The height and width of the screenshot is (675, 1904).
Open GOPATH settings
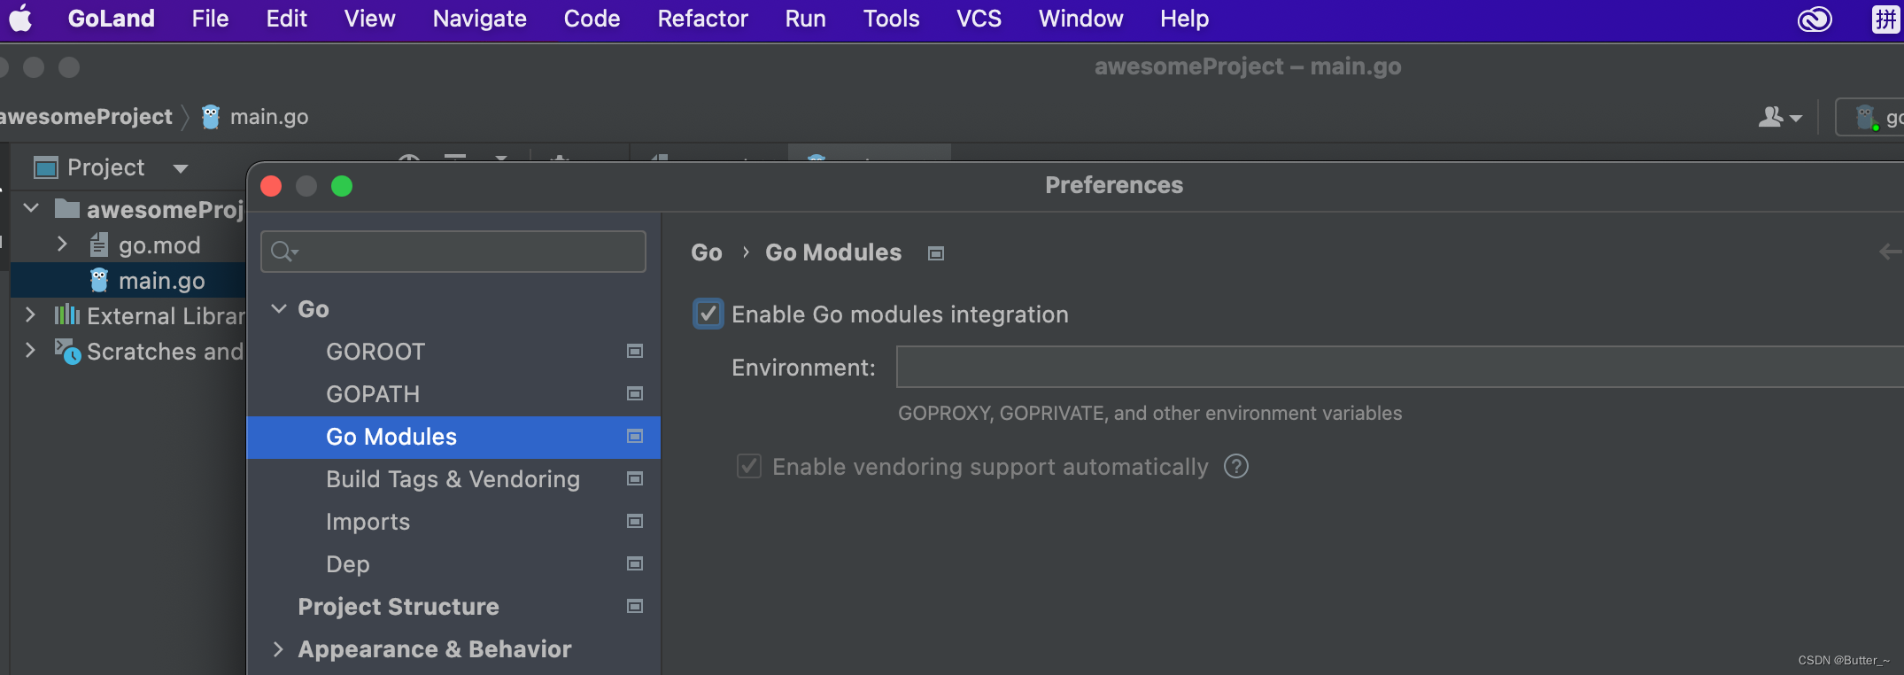tap(373, 394)
